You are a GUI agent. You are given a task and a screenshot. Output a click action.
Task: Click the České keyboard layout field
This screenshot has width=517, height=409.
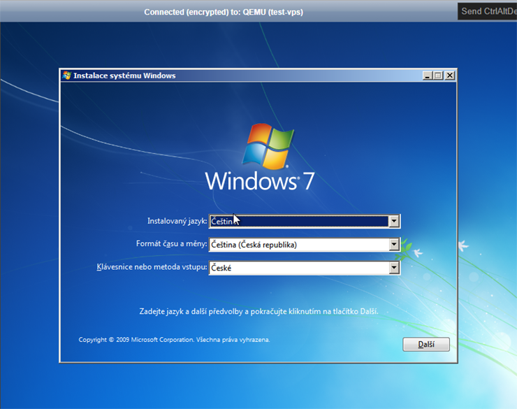tap(298, 268)
